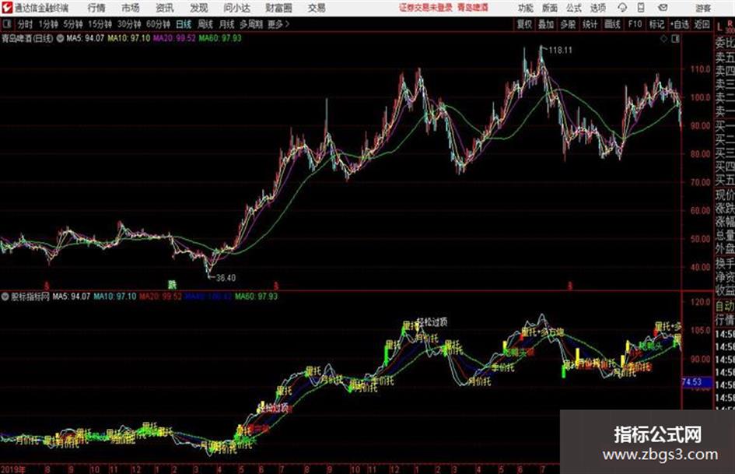
Task: Click the 画线 drawing toolbar button
Action: pyautogui.click(x=612, y=24)
